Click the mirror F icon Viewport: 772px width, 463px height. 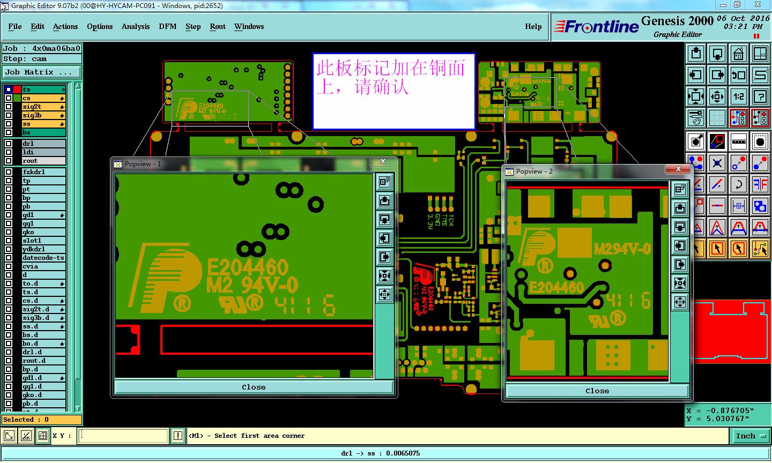[760, 184]
